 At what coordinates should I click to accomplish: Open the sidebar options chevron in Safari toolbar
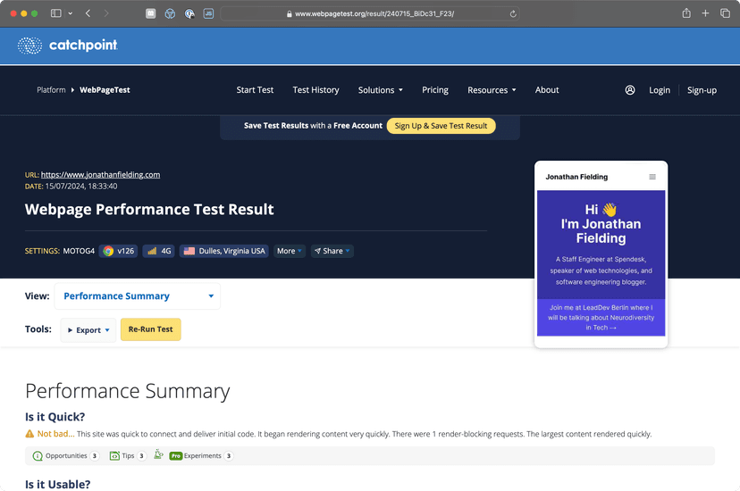(71, 13)
